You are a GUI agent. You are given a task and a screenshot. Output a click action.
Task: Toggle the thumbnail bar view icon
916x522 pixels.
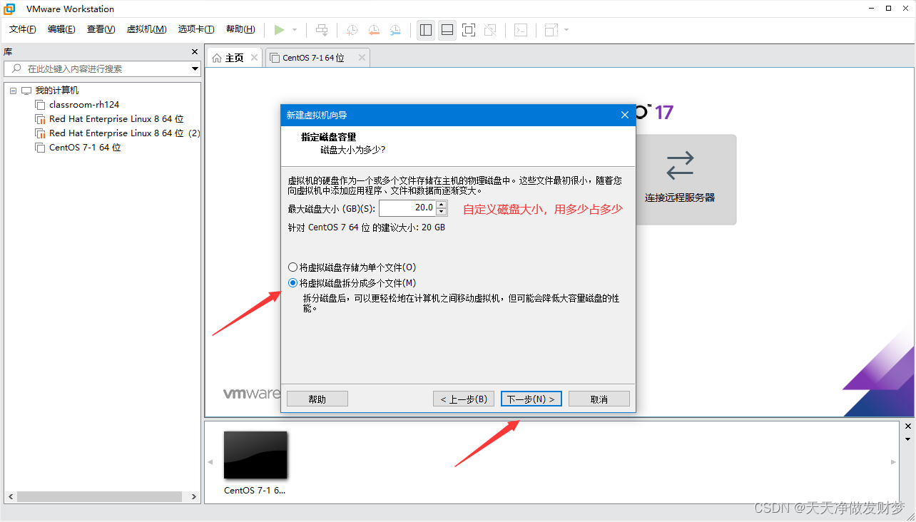(x=447, y=30)
